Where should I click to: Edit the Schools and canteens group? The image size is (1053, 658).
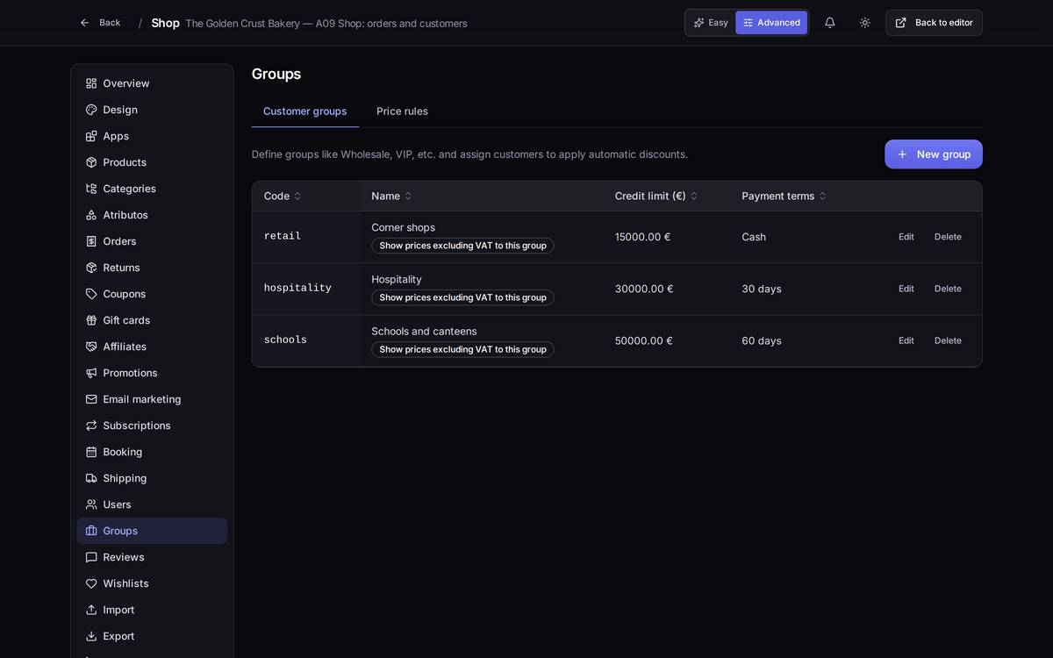906,340
